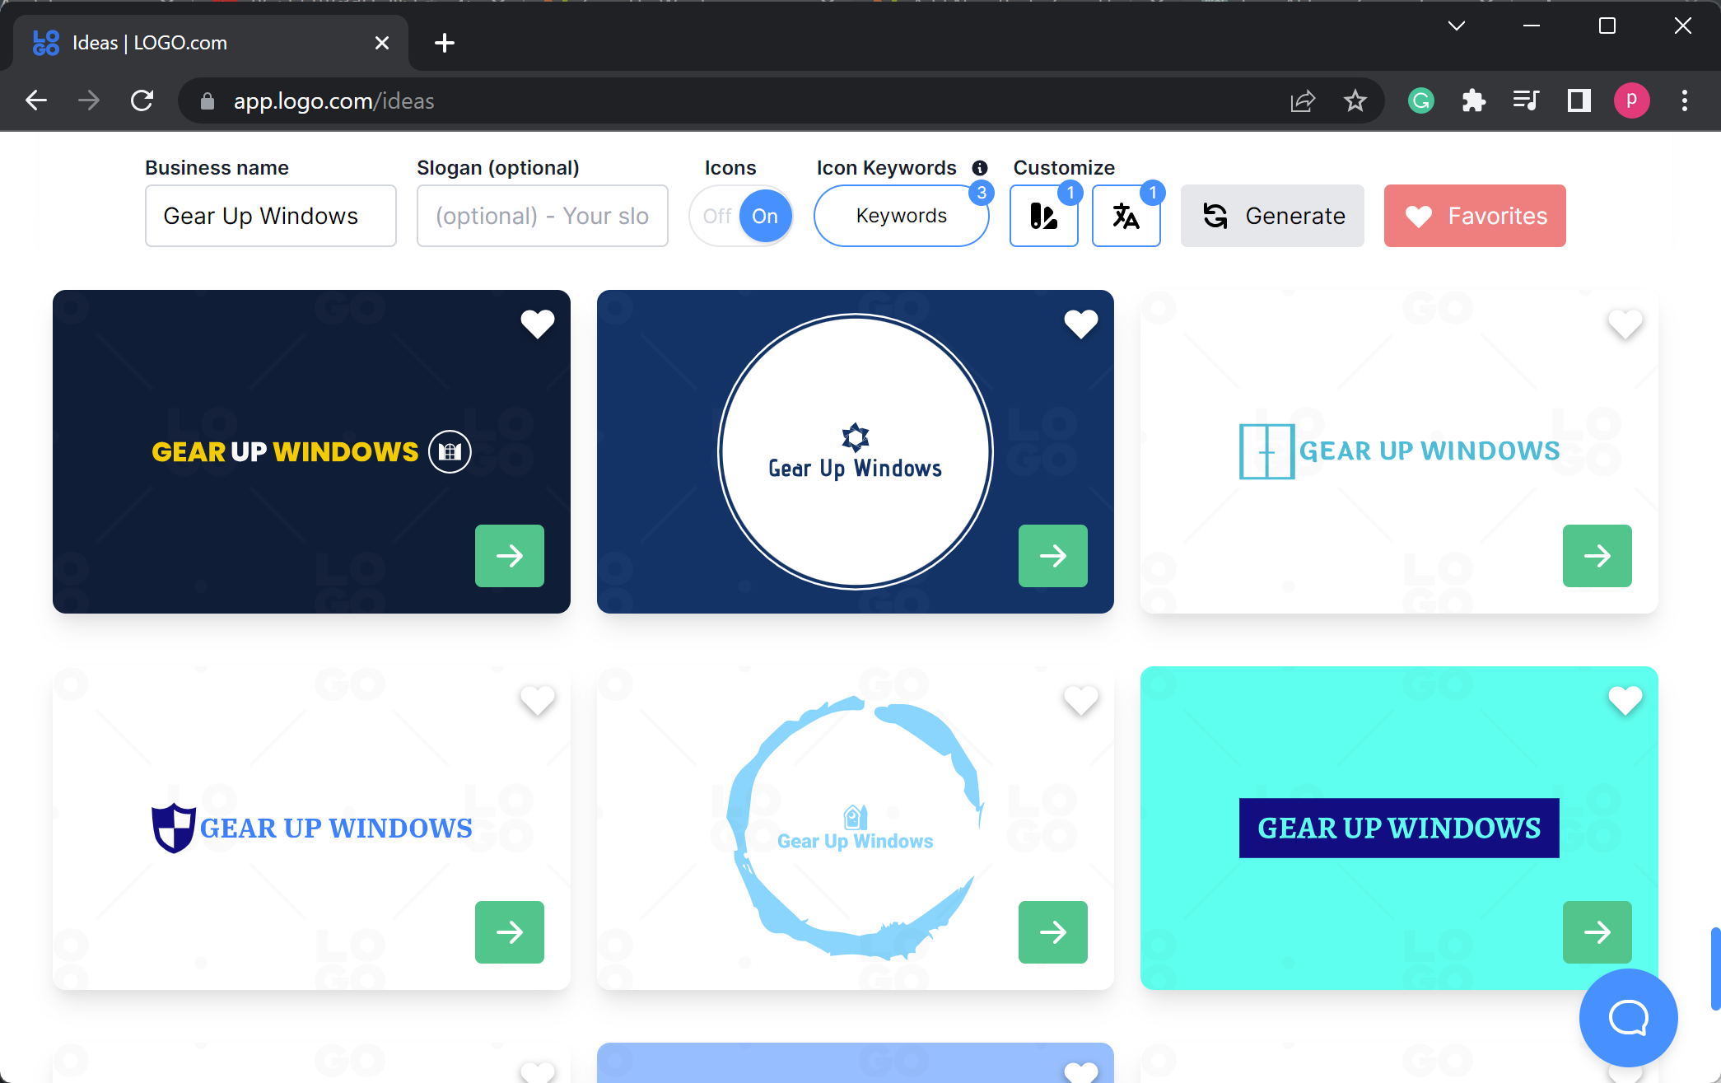
Task: Go back to the previous page
Action: (x=36, y=100)
